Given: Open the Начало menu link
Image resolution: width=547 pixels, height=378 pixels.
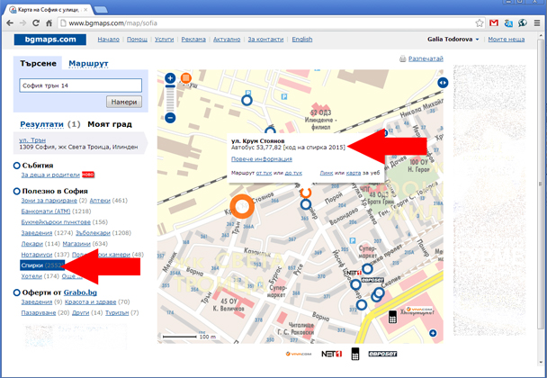Looking at the screenshot, I should [109, 40].
